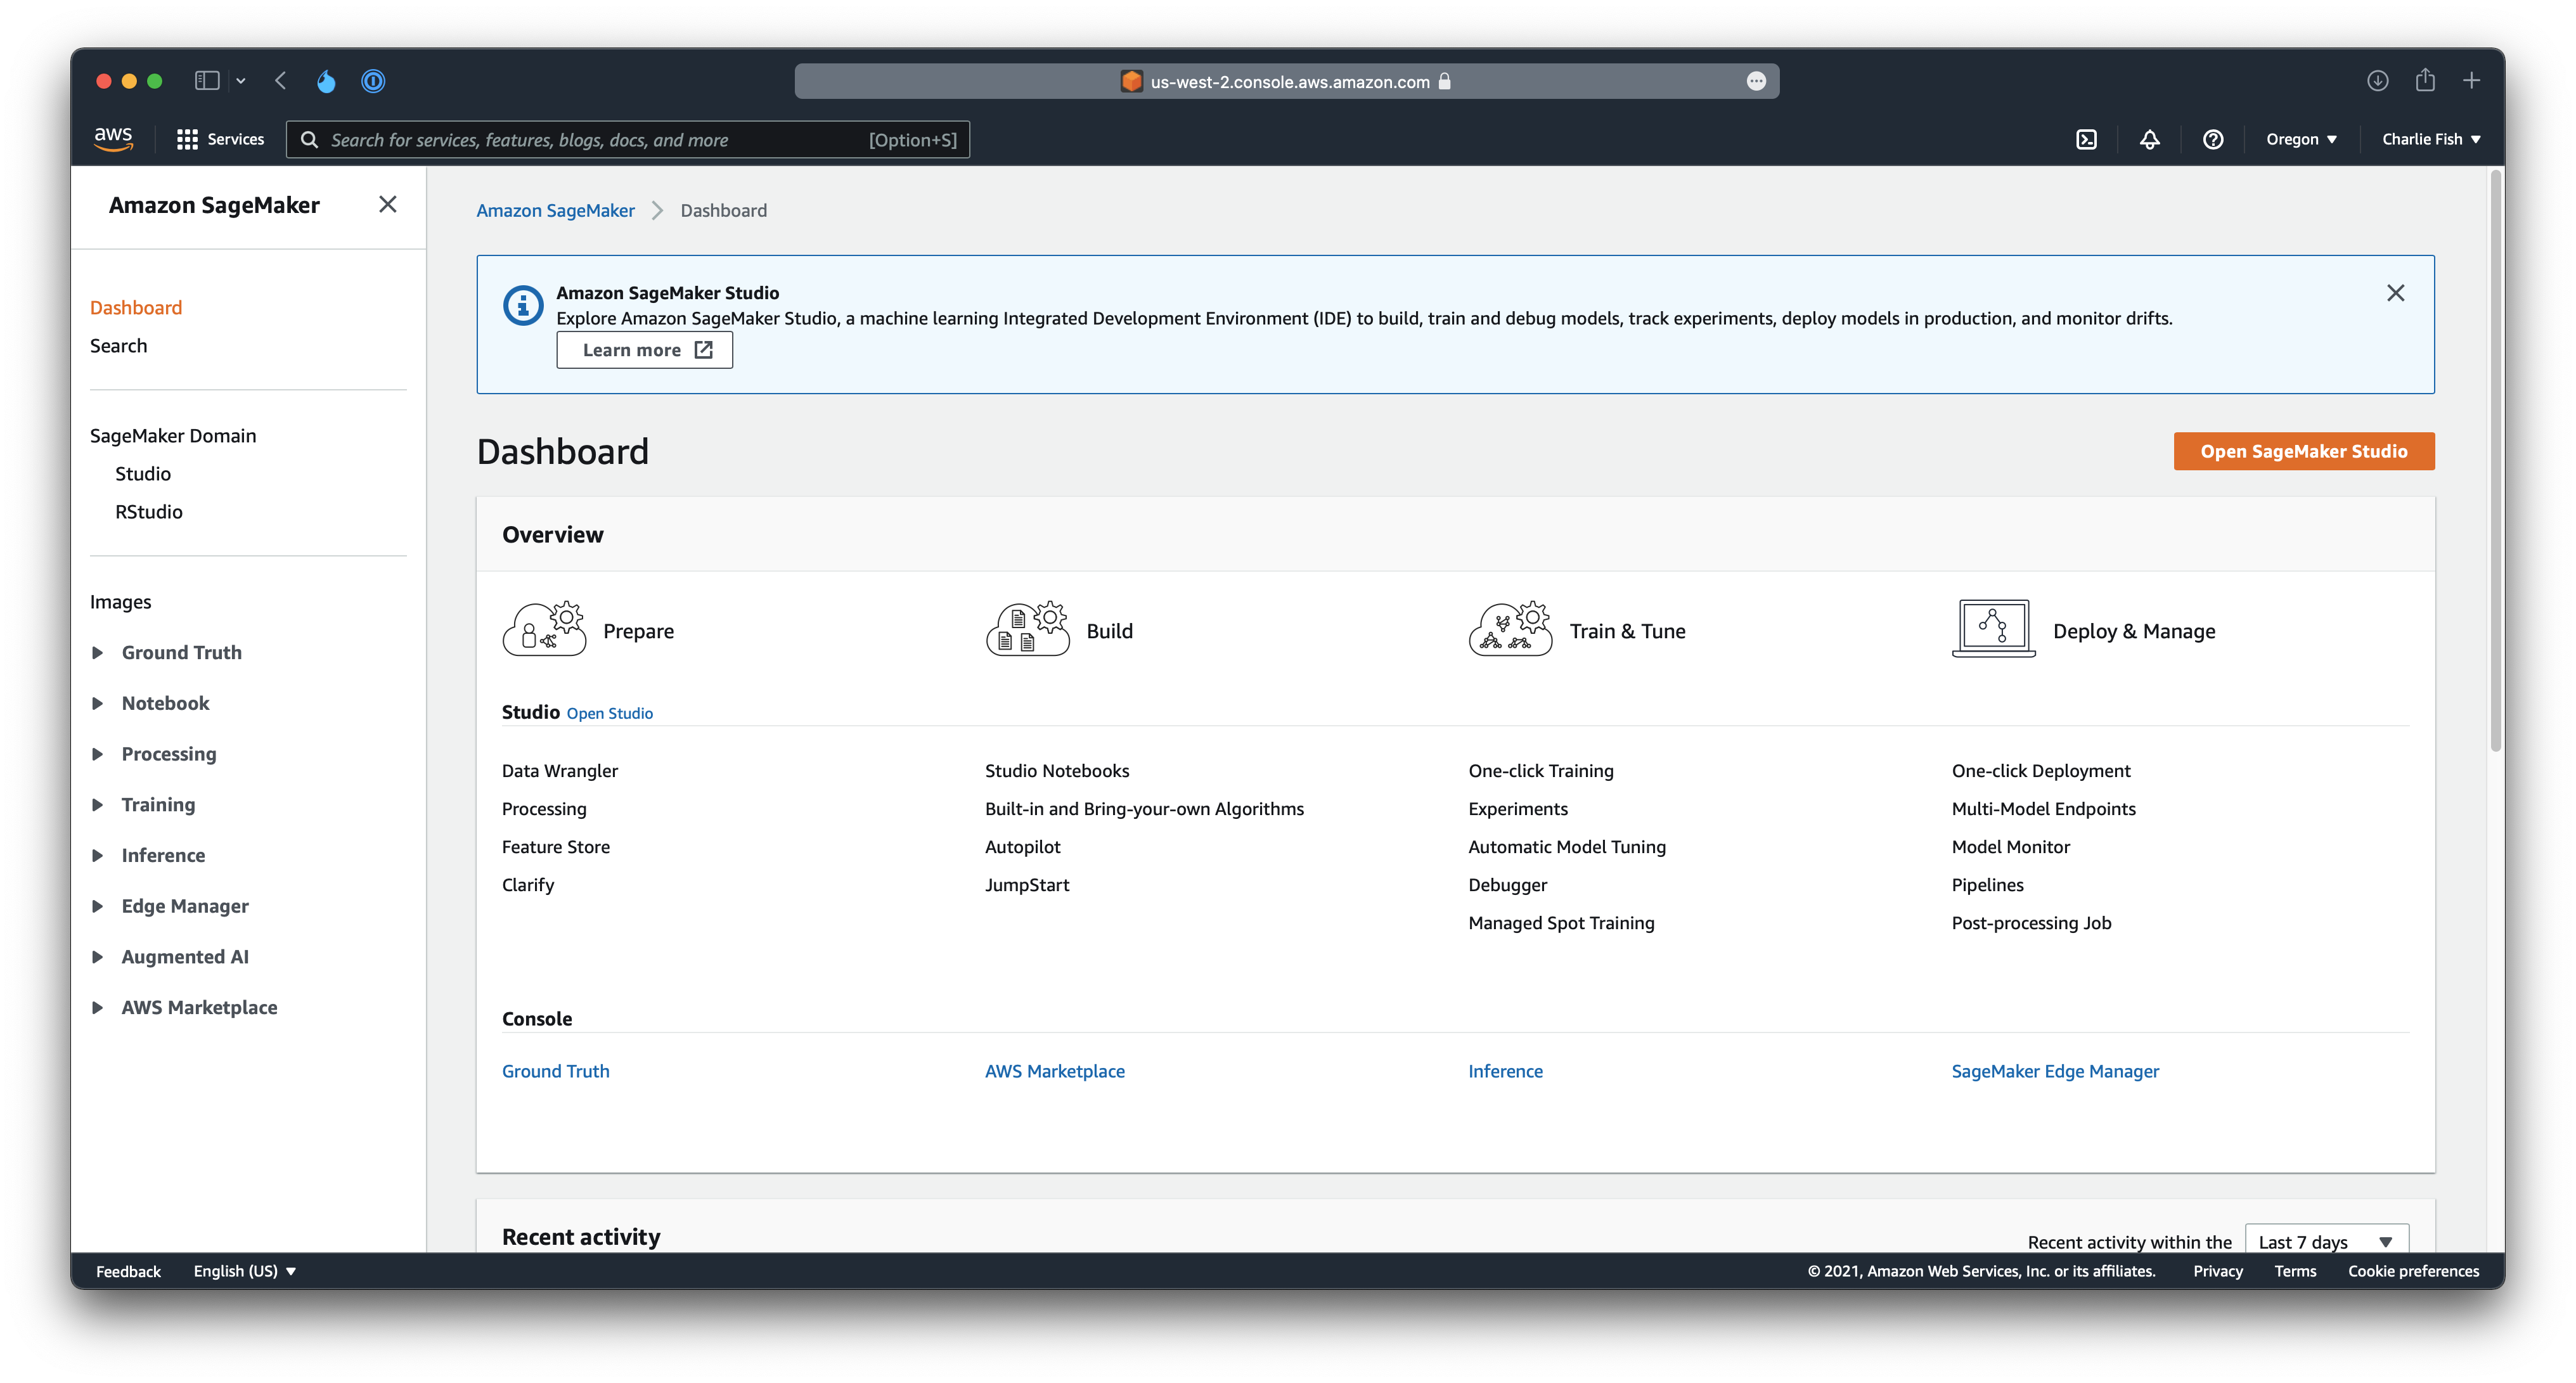Open the Ground Truth console link
Image resolution: width=2576 pixels, height=1383 pixels.
click(x=556, y=1071)
